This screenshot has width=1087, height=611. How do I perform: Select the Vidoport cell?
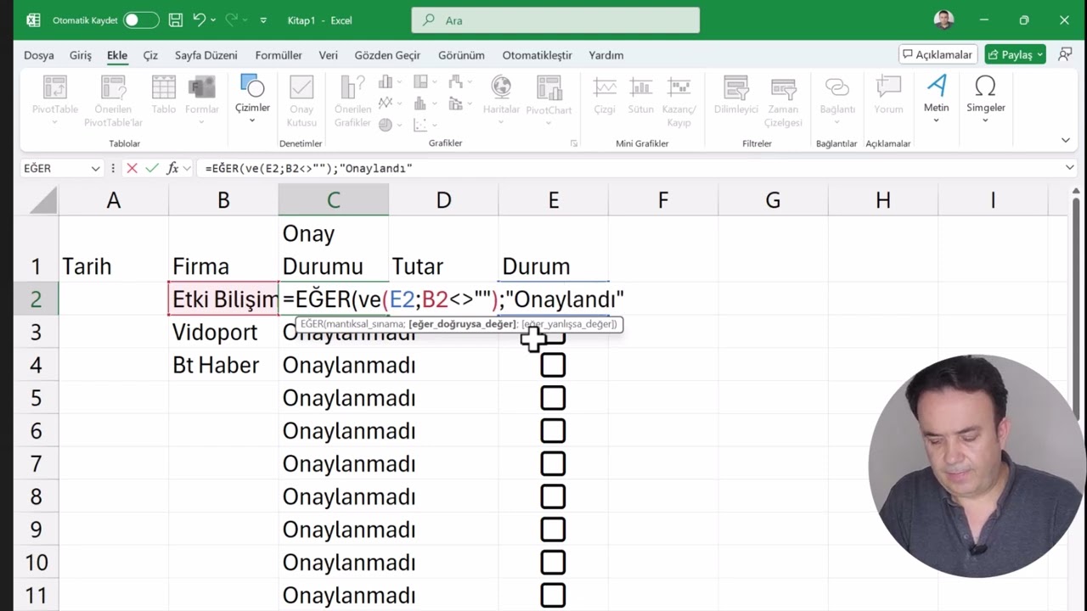(x=223, y=332)
